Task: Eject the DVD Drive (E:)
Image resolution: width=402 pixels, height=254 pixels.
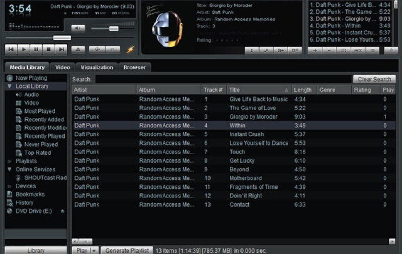Action: tap(62, 211)
